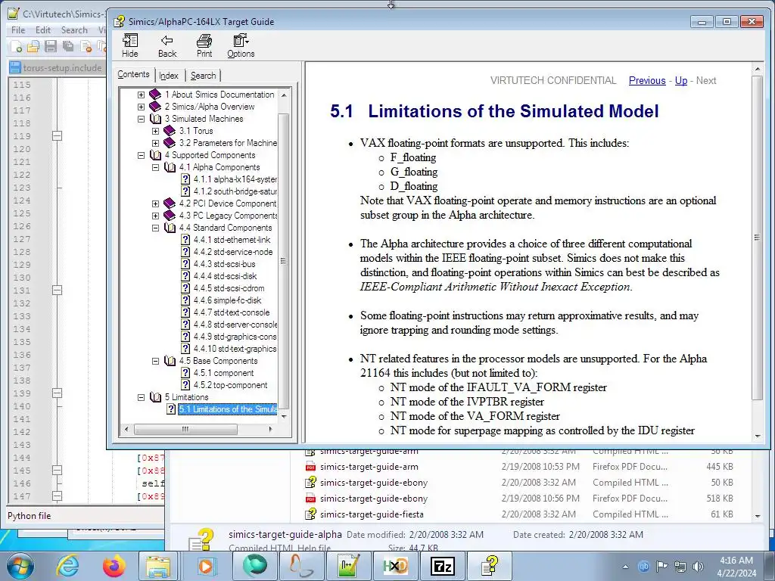The image size is (775, 581).
Task: Open the Notepad++ taskbar icon
Action: 348,566
